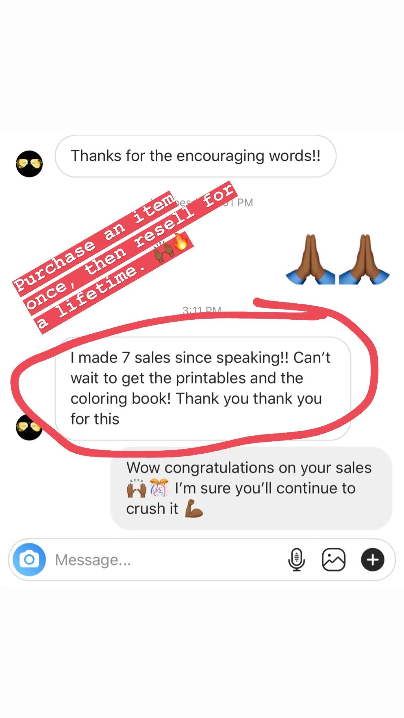Tap the 3:11 PM timestamp
Screen dimensions: 404x718
pos(202,310)
